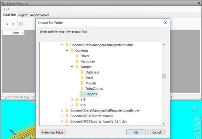Switch to the Report Viewer tab
Image resolution: width=202 pixels, height=139 pixels.
click(40, 15)
